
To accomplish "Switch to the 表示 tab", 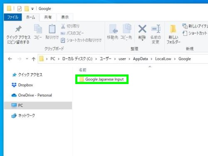I will pos(65,17).
